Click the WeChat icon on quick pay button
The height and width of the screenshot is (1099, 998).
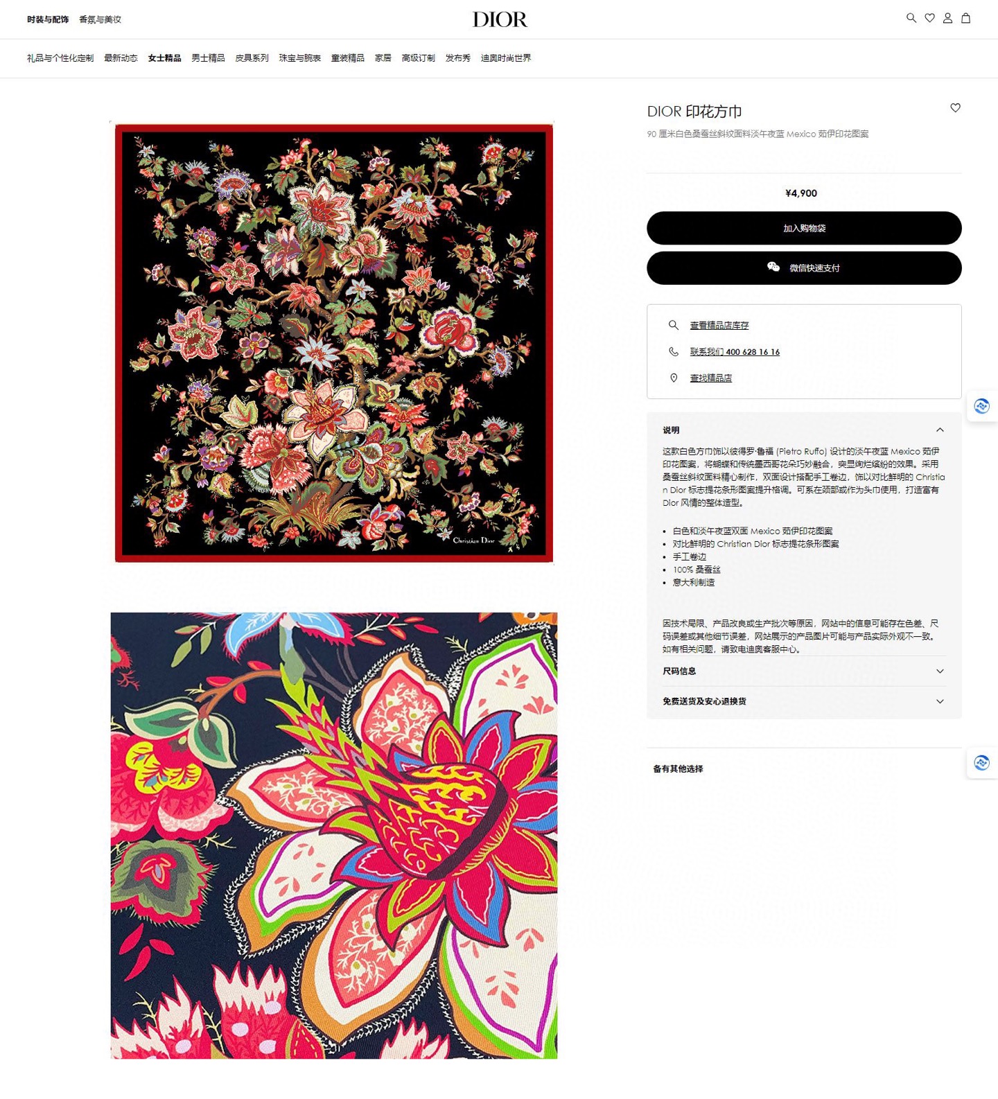point(773,267)
